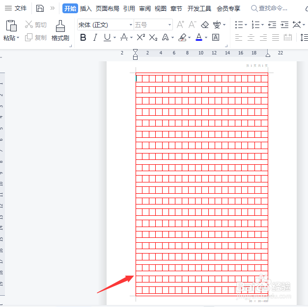Image resolution: width=308 pixels, height=307 pixels.
Task: Center align the text
Action: (251, 37)
